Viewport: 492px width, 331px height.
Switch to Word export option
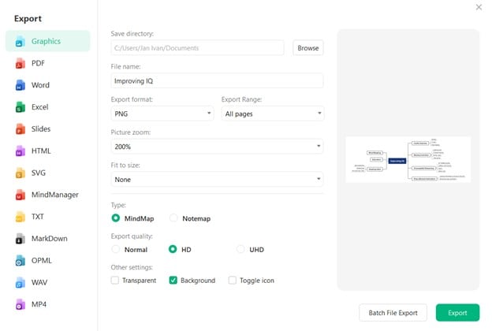point(47,85)
